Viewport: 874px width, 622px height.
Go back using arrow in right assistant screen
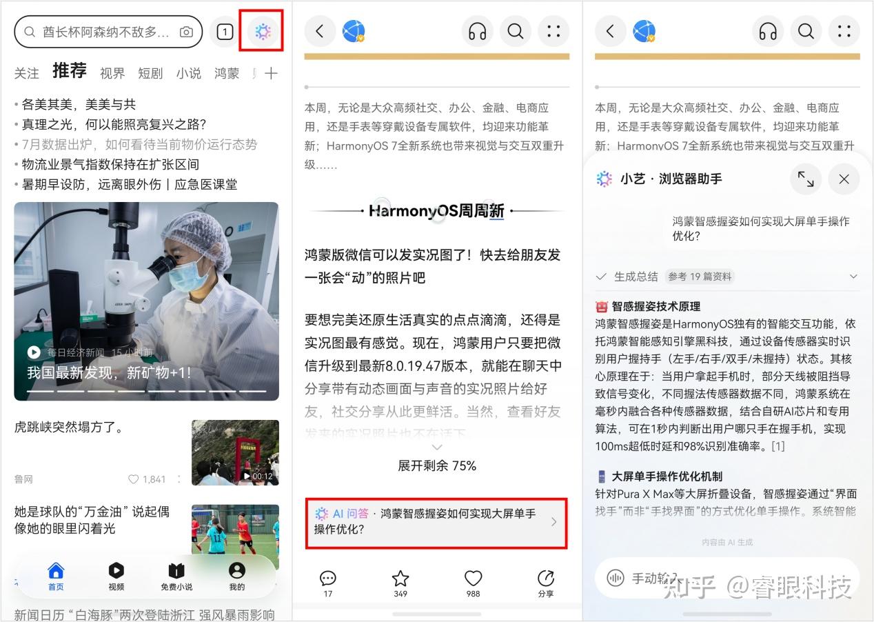tap(610, 31)
